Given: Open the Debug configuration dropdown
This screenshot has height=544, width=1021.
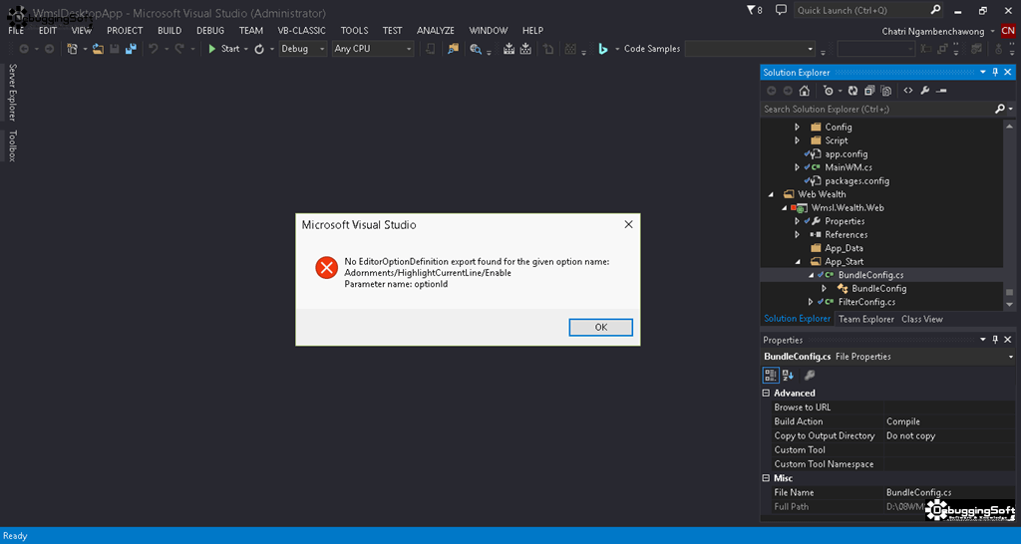Looking at the screenshot, I should tap(303, 49).
